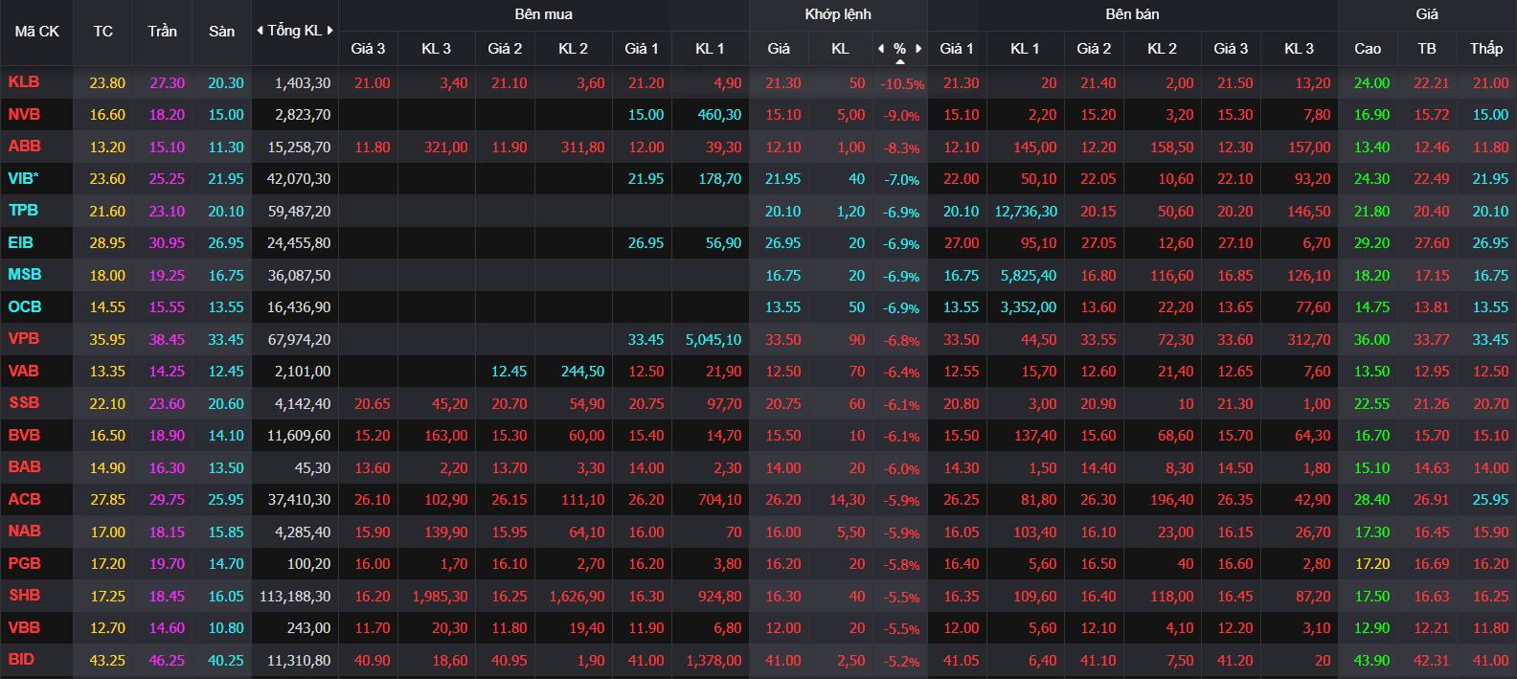The height and width of the screenshot is (679, 1517).
Task: Click the right arrow beside the % header
Action: tap(918, 48)
